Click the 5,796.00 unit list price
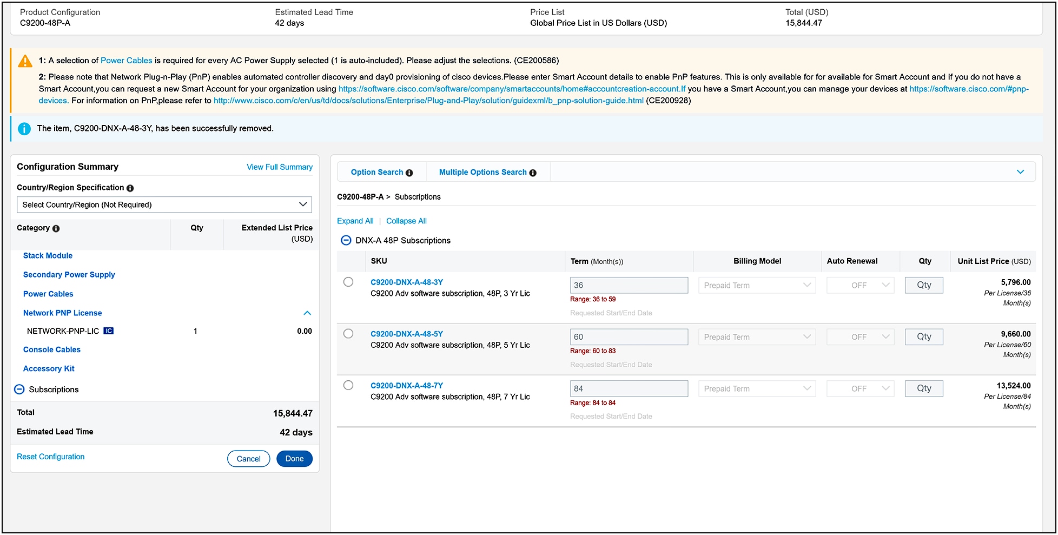The width and height of the screenshot is (1058, 535). tap(1016, 282)
